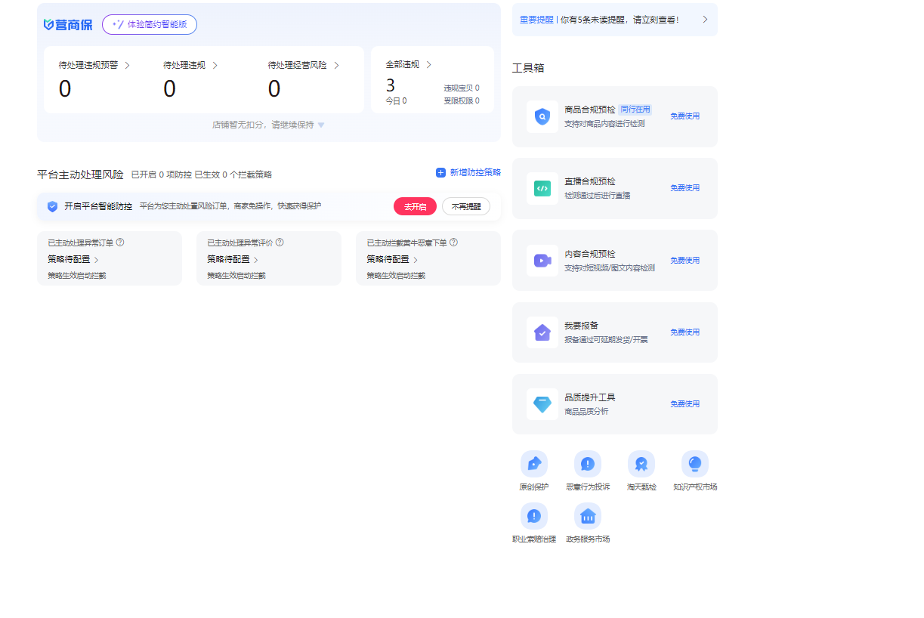This screenshot has width=924, height=618.
Task: Click the 职业索赔治理 icon
Action: 533,516
